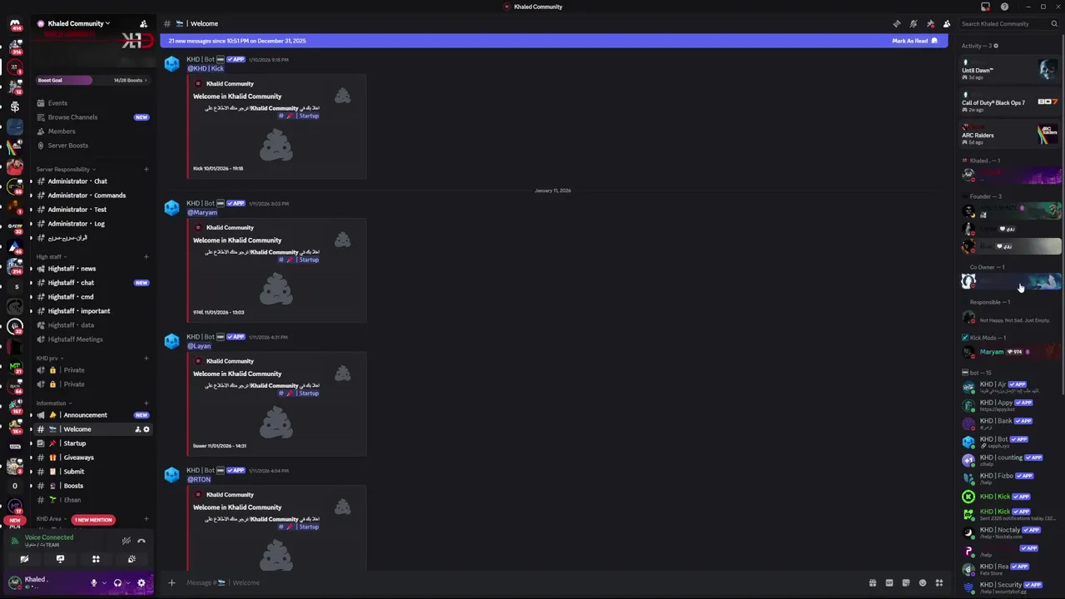
Task: Select the Announcement channel
Action: coord(92,415)
